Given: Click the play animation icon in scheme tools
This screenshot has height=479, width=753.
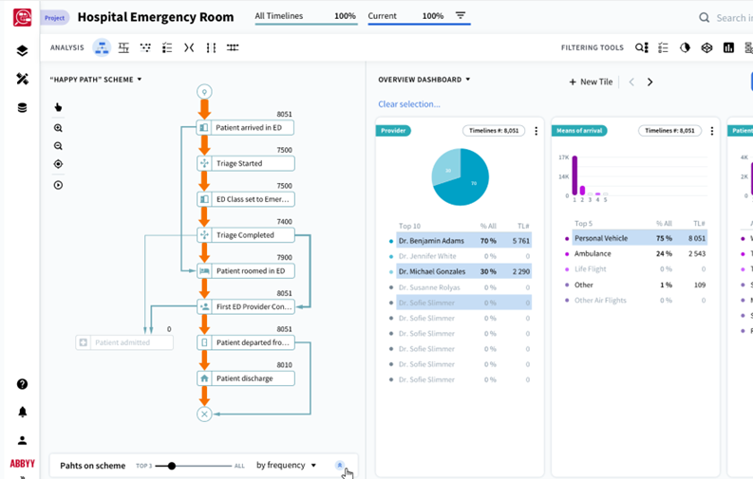Looking at the screenshot, I should point(58,185).
